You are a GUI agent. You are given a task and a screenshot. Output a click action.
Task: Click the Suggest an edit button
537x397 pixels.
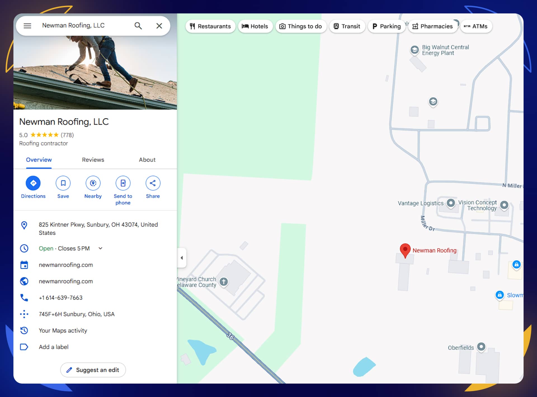(93, 370)
